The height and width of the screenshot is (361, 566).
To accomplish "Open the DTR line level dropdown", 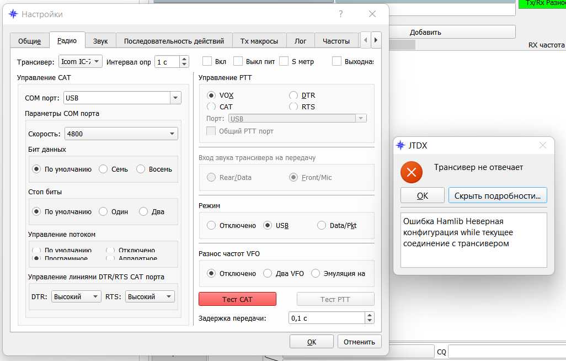I will [76, 296].
